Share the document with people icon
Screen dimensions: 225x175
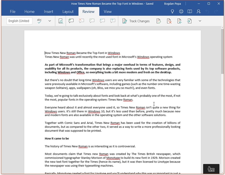[199, 12]
